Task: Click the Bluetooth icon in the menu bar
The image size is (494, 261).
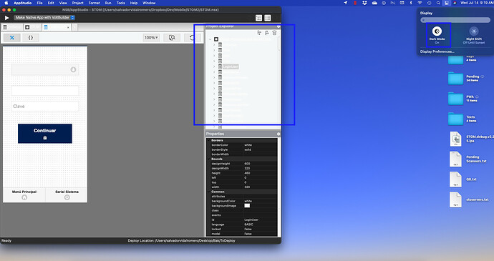Action: [x=411, y=3]
